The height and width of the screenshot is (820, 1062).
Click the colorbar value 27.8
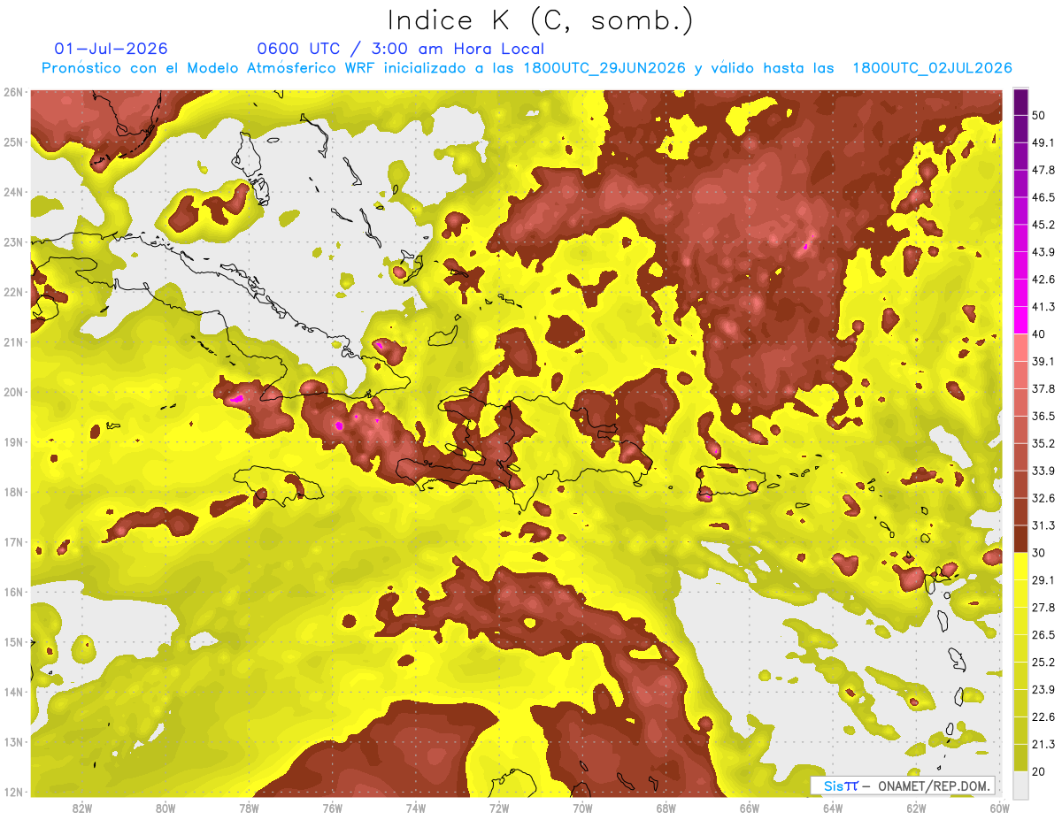1043,608
